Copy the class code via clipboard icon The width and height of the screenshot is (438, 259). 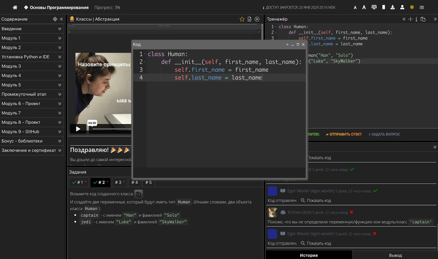(138, 194)
